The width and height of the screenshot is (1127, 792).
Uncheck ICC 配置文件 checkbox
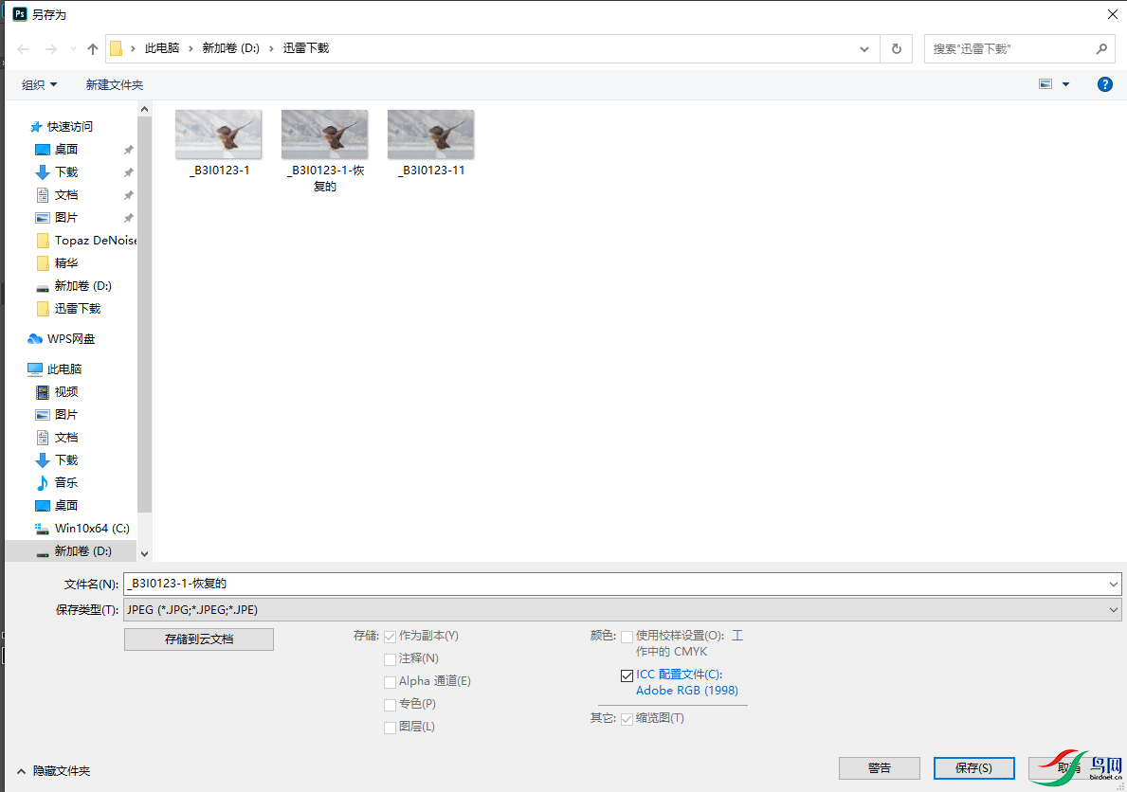[x=627, y=675]
